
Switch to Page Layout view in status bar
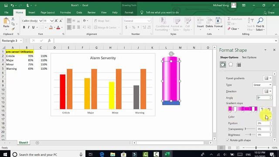[x=230, y=148]
